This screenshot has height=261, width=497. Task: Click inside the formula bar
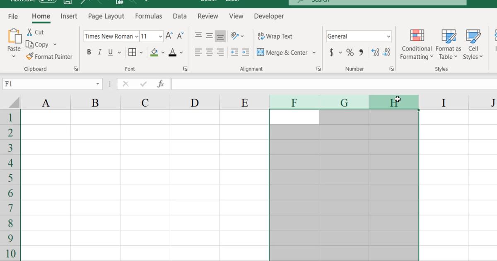click(290, 83)
